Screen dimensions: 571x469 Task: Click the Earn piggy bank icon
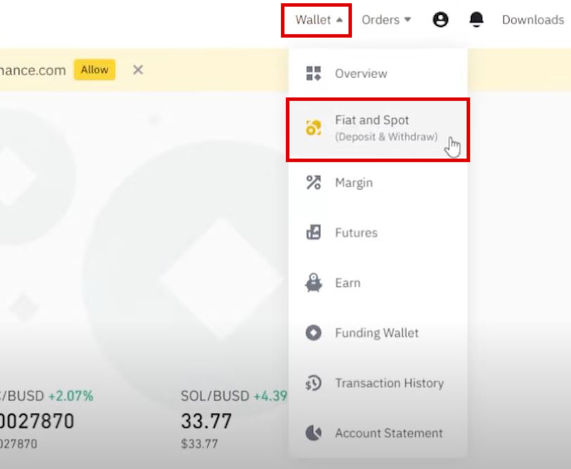pos(314,283)
